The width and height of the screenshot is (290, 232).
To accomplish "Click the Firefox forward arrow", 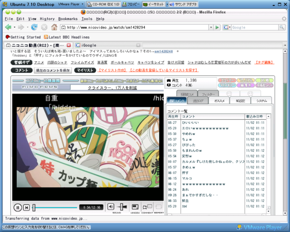I will 21,27.
